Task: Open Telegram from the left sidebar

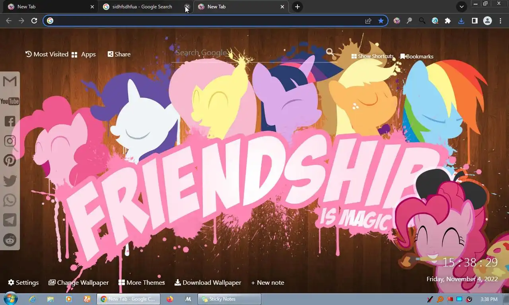Action: (x=10, y=220)
